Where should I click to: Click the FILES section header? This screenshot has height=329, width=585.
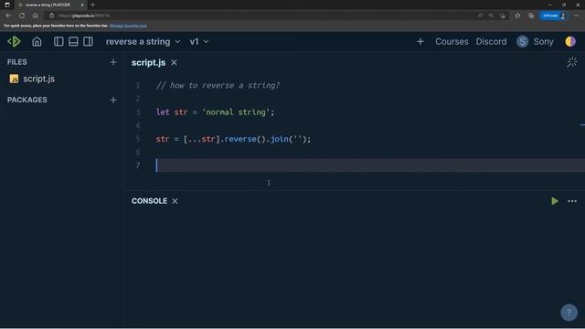click(x=17, y=62)
